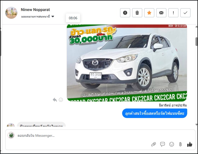
Task: Click the exclamation mark priority button
Action: 173,13
